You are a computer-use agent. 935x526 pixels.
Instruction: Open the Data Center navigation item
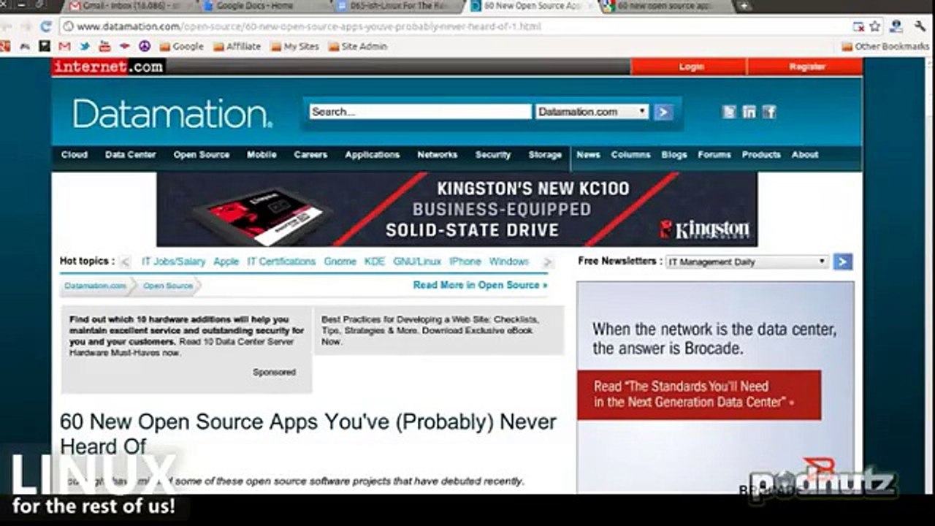(x=131, y=155)
